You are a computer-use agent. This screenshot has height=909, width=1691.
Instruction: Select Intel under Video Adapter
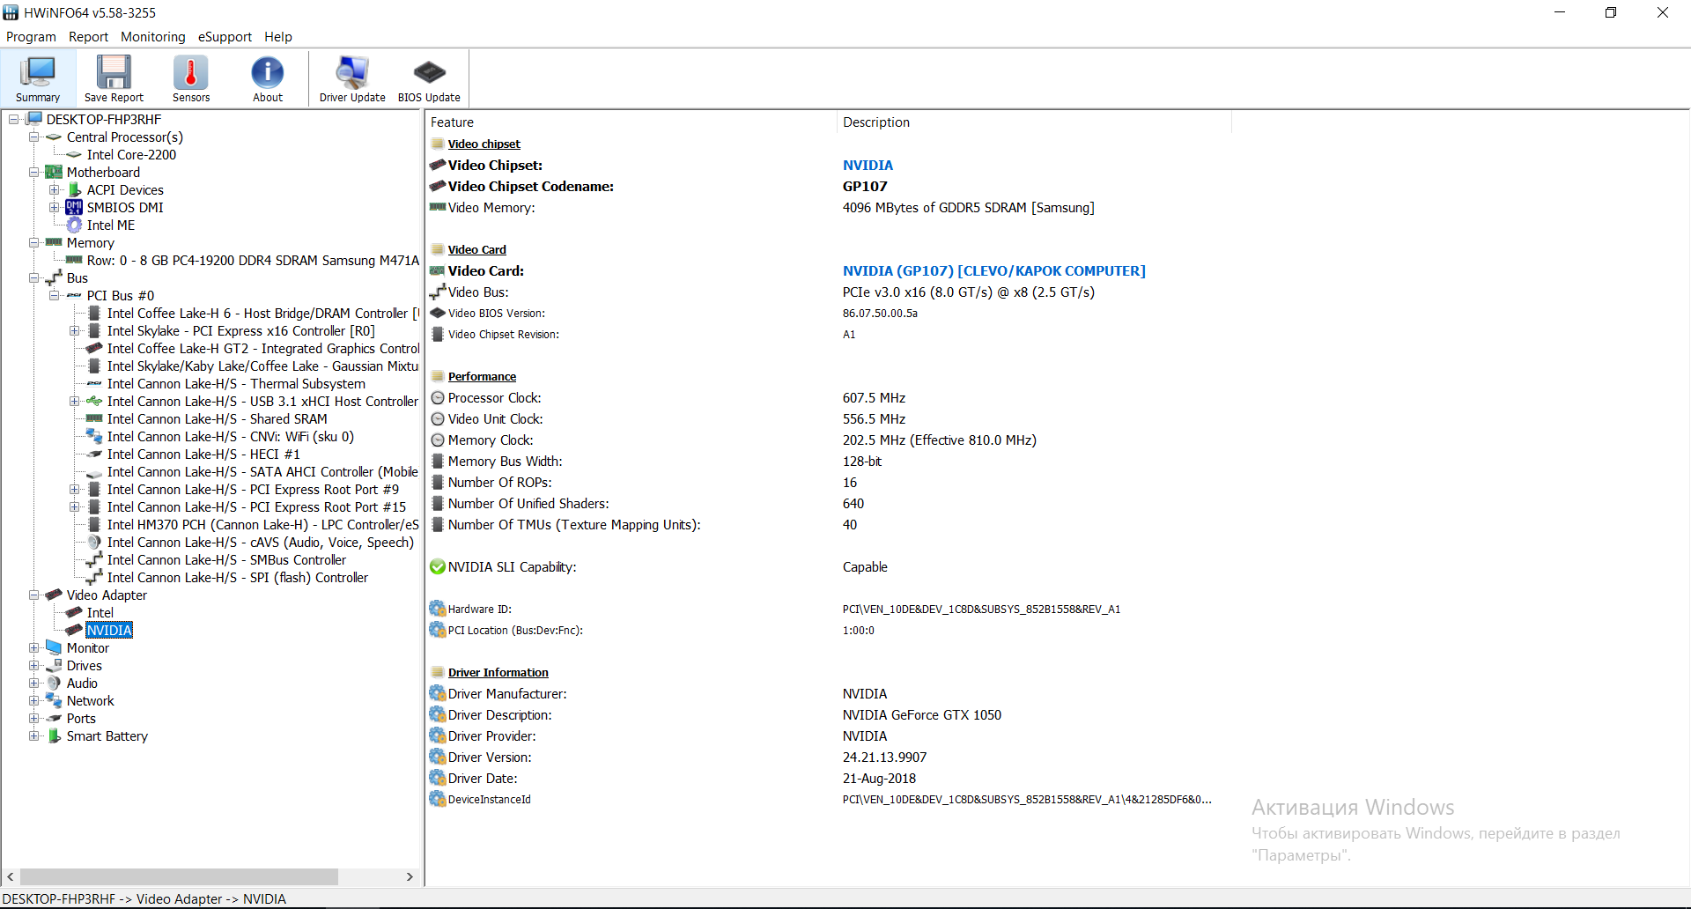(x=100, y=612)
